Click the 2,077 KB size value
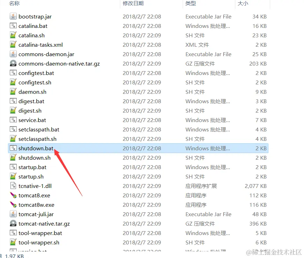Screen dimensions: 304x258 coord(256,186)
